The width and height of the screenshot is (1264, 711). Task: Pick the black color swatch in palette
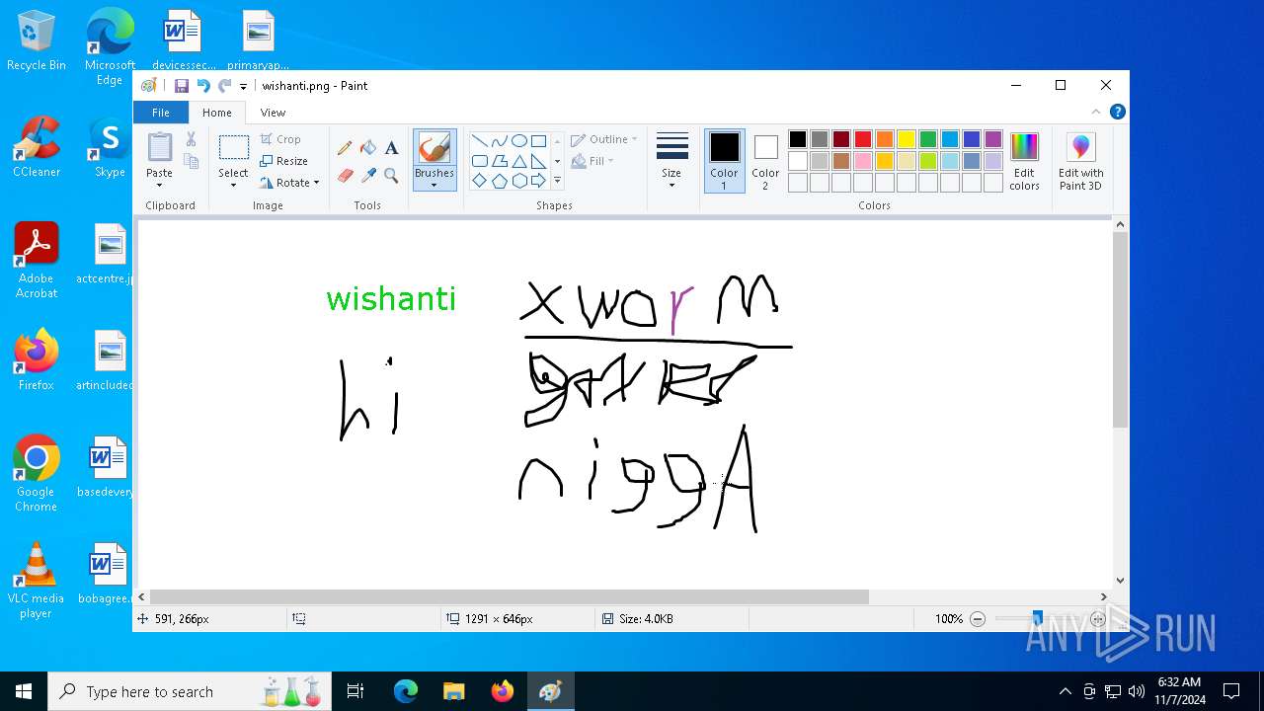pos(798,139)
